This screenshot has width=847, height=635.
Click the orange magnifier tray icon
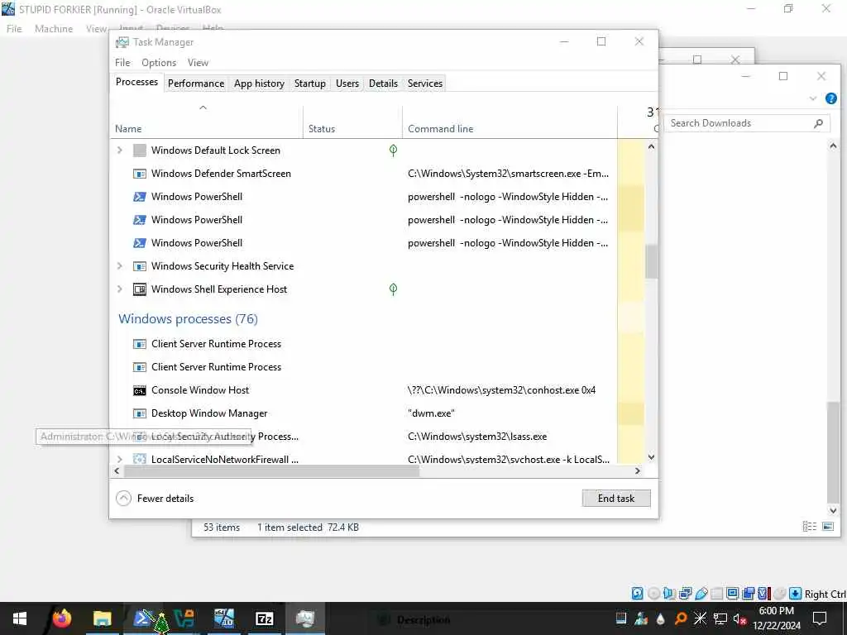coord(681,618)
